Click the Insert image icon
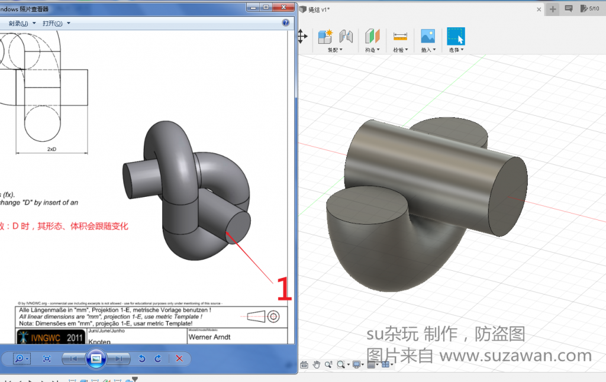 tap(428, 37)
